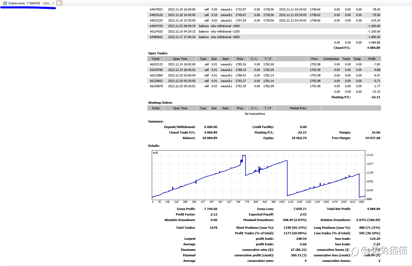
Task: Select the wbu withdrawal -1800 balance row
Action: (264, 37)
